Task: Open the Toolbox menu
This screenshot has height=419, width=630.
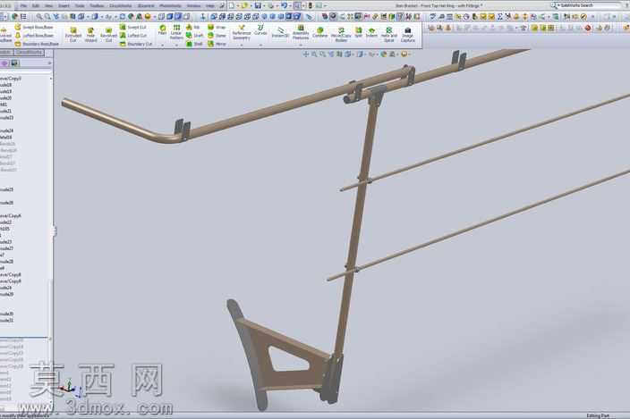Action: click(97, 6)
